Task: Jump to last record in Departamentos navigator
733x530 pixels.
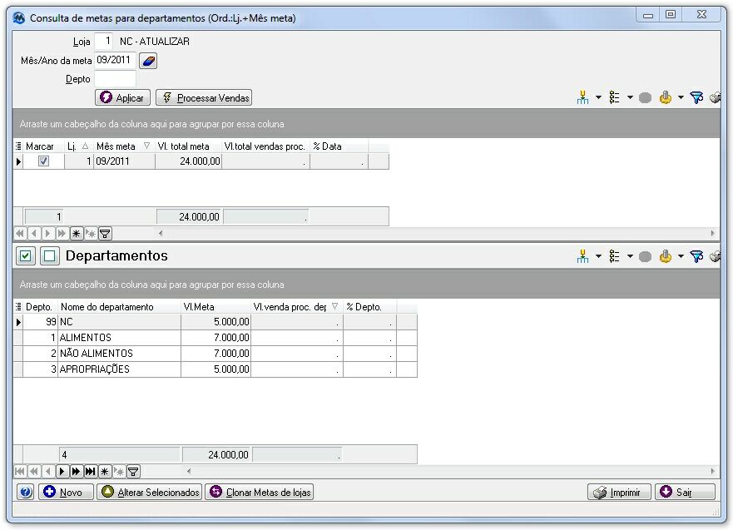Action: tap(90, 471)
